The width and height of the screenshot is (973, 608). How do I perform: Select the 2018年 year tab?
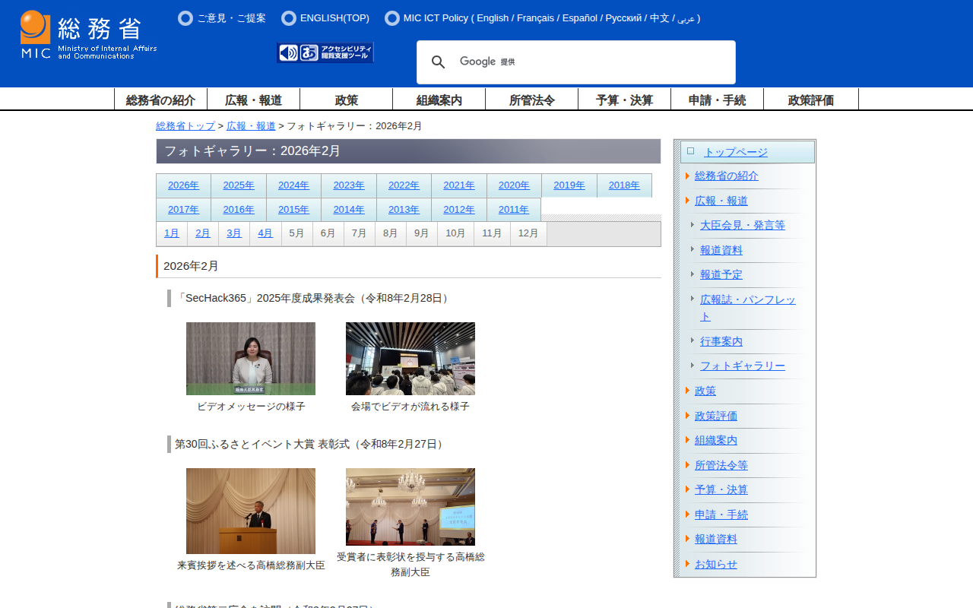point(625,185)
